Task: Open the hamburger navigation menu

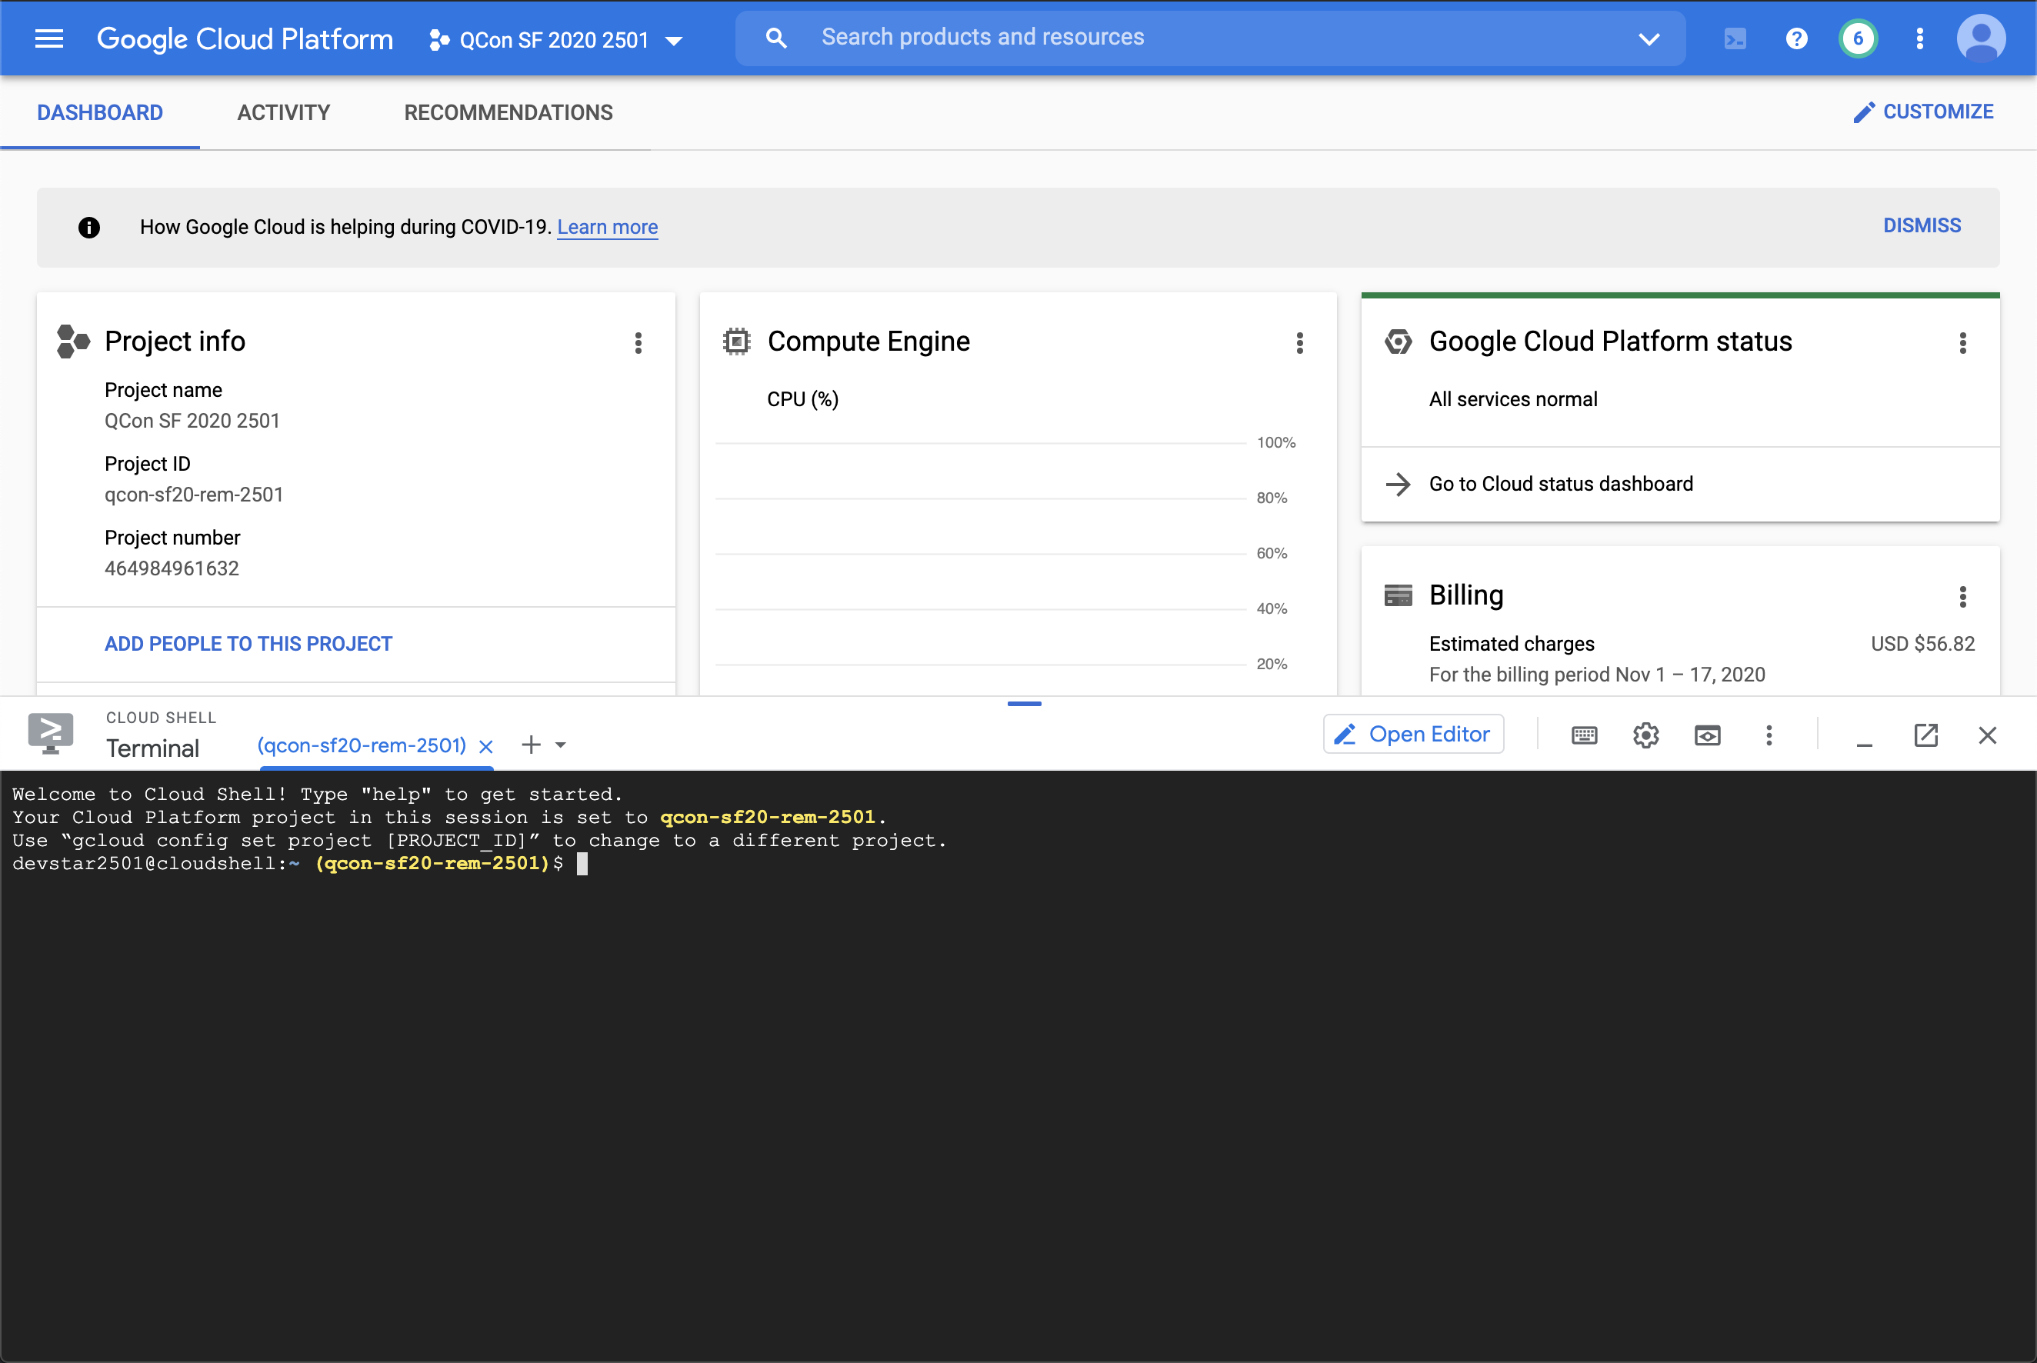Action: point(48,38)
